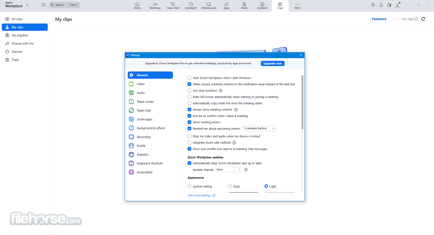Image resolution: width=434 pixels, height=235 pixels.
Task: Refresh the My clips list
Action: [x=423, y=19]
